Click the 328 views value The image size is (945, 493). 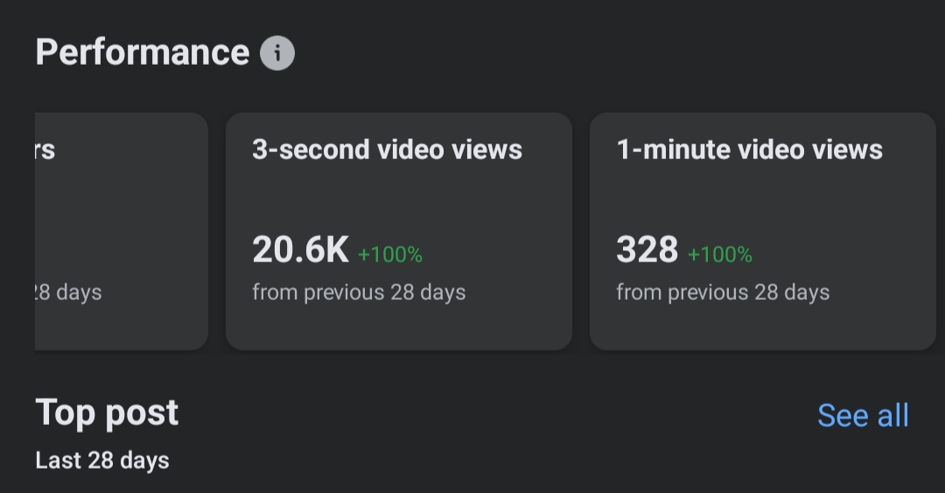[647, 249]
